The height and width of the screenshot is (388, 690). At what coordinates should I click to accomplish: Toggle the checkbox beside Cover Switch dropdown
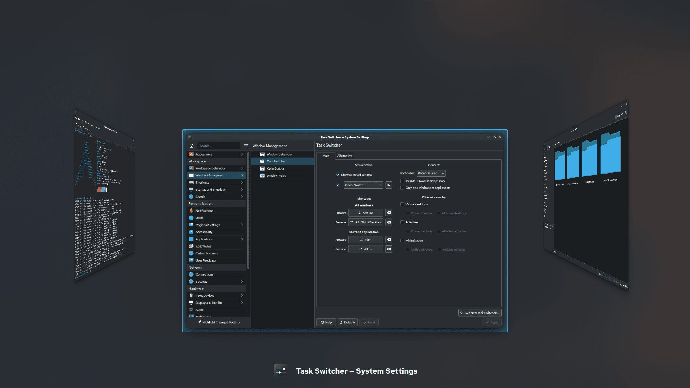click(x=338, y=185)
